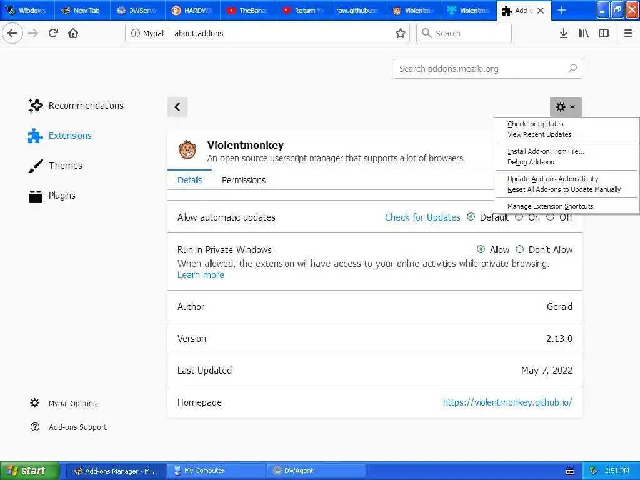Switch to the HARDWA browser tab
640x480 pixels.
tap(193, 11)
